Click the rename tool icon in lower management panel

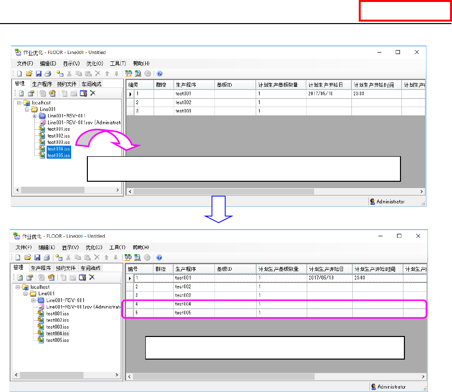pyautogui.click(x=82, y=277)
